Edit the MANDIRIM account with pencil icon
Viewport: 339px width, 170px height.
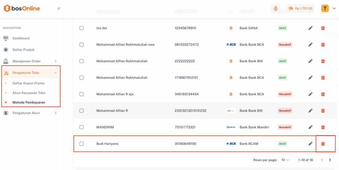pos(311,127)
